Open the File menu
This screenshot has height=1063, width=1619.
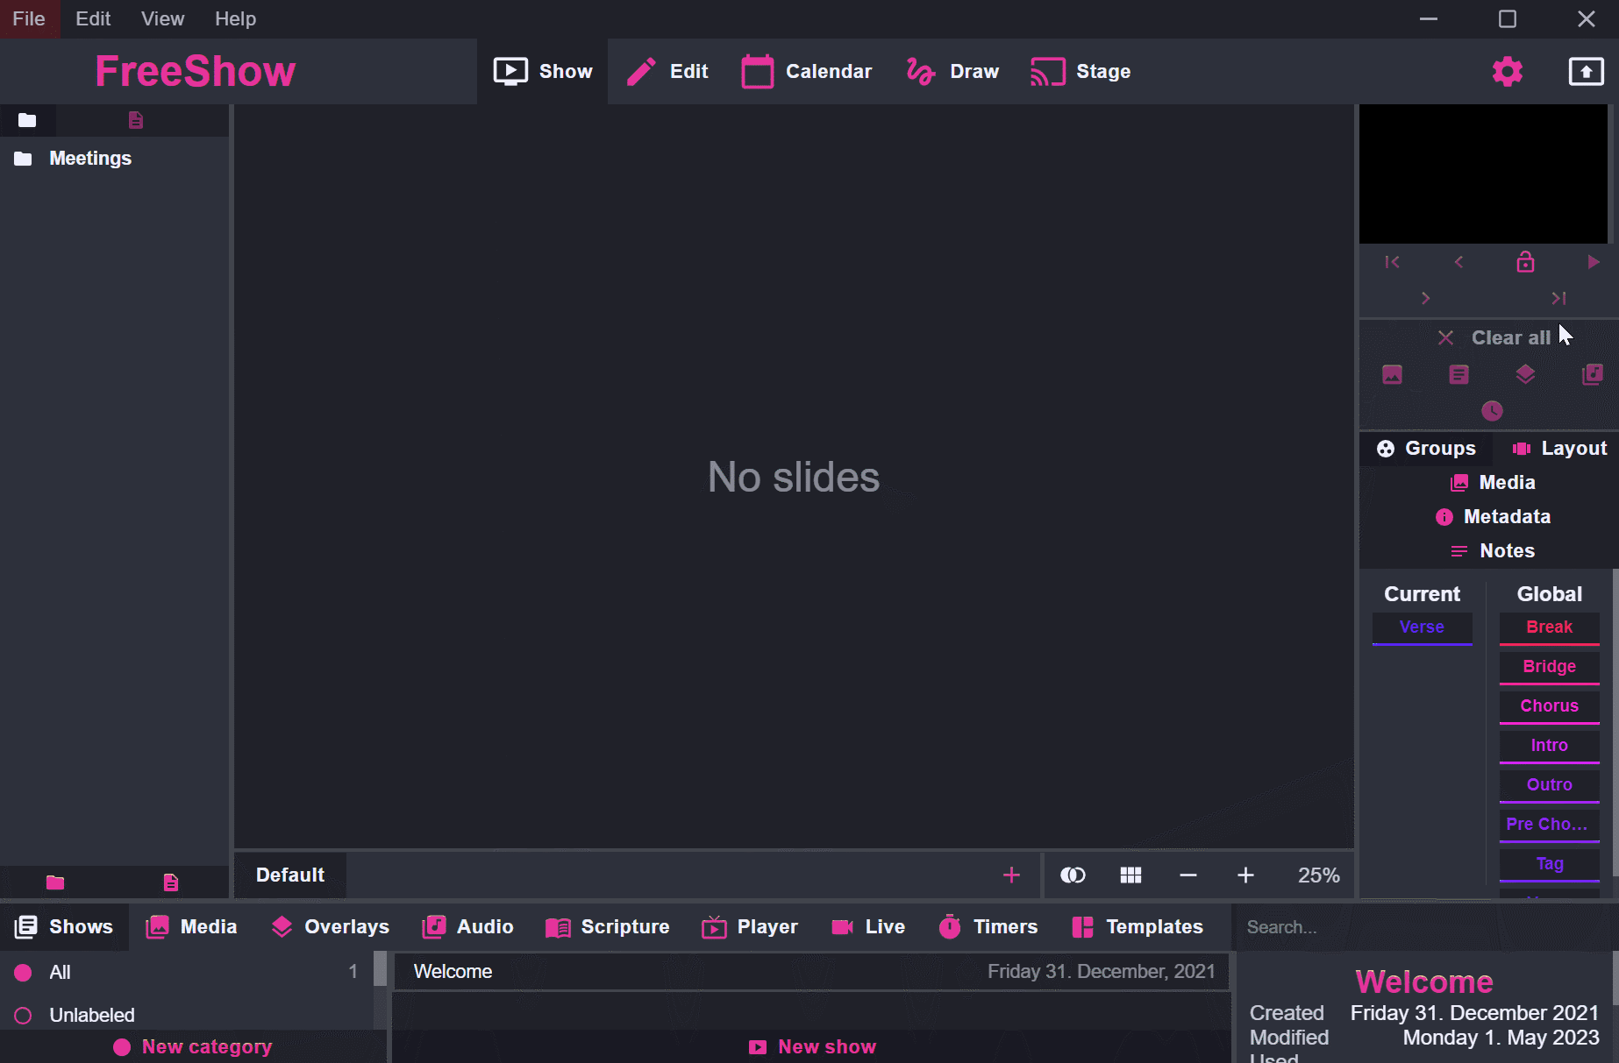[29, 18]
